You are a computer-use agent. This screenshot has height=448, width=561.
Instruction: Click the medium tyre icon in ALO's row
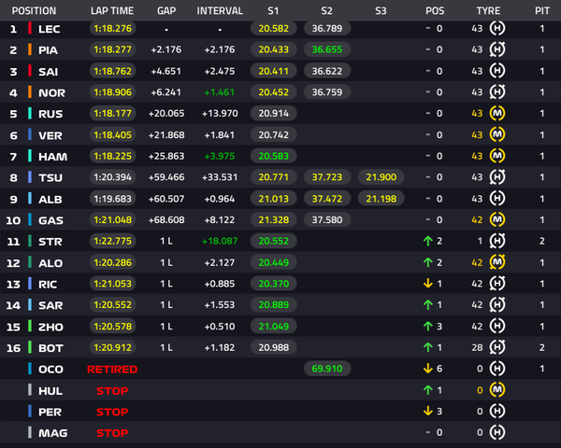(x=497, y=262)
